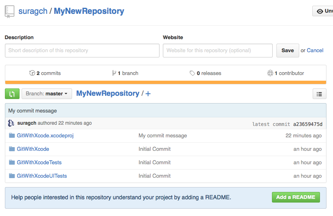Open the GitWithXcodeUITests folder
This screenshot has width=333, height=216.
(x=42, y=176)
